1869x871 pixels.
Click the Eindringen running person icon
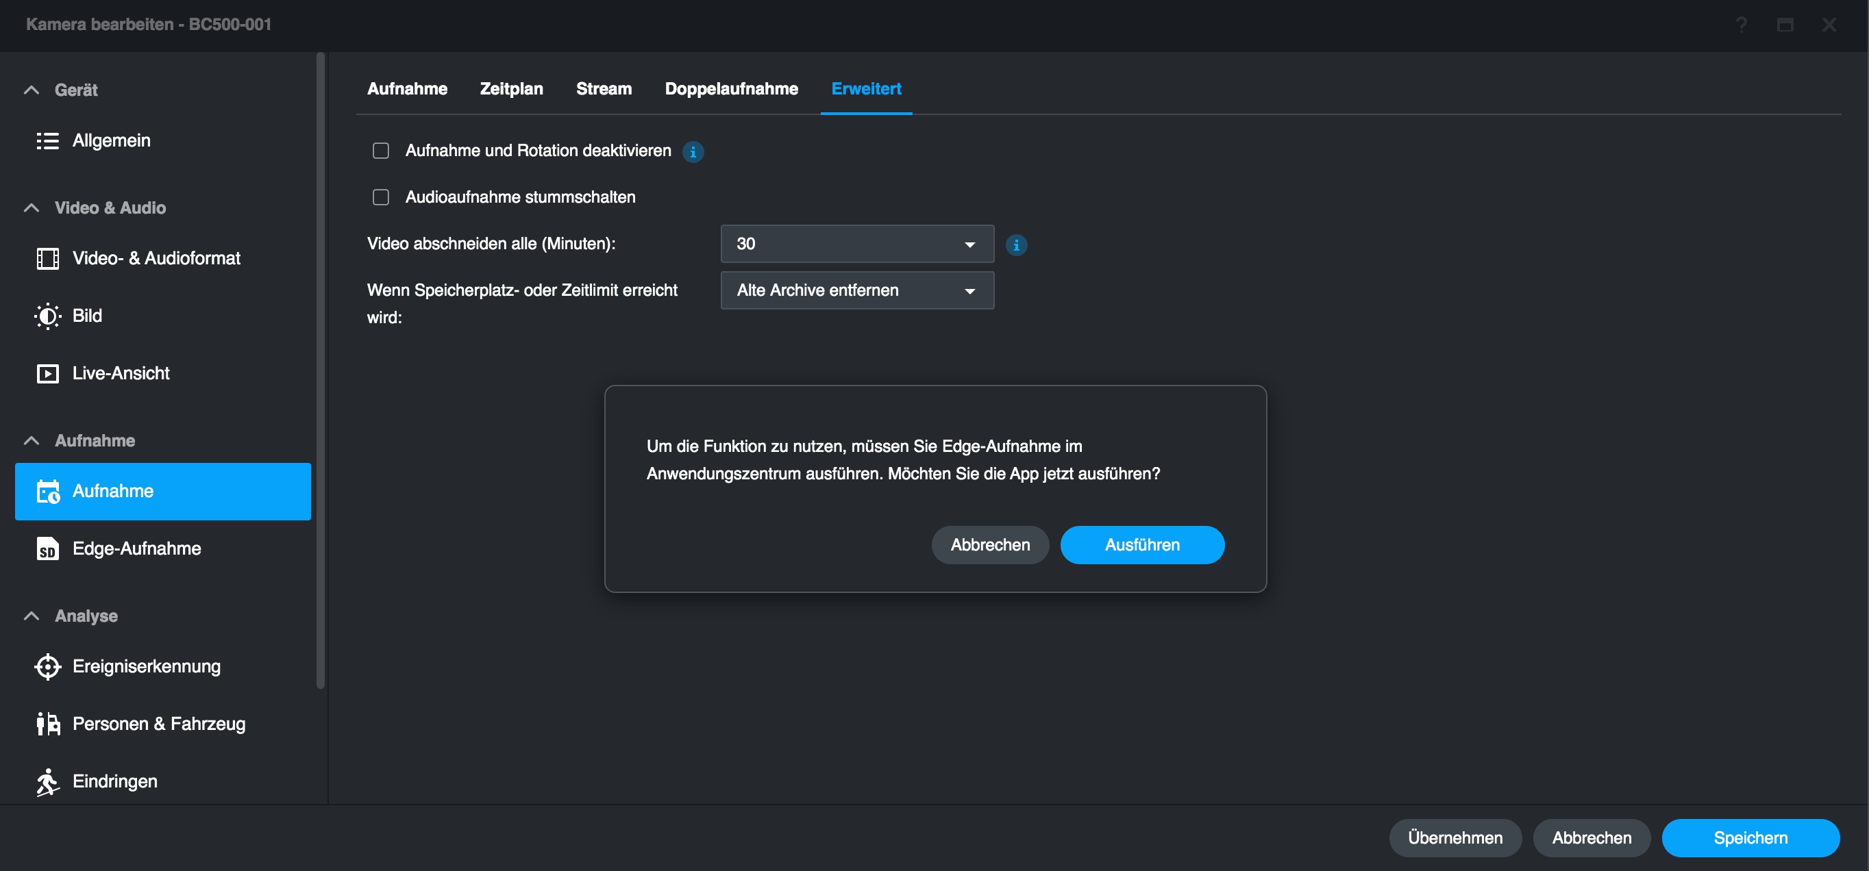[x=47, y=782]
